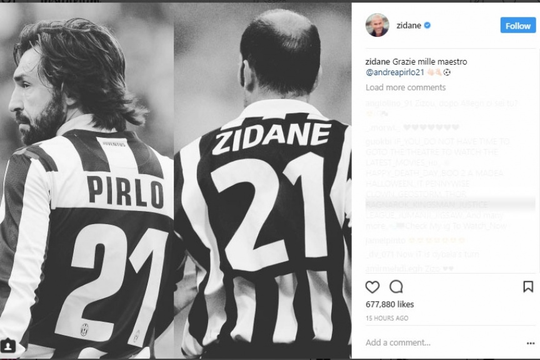The image size is (540, 360).
Task: Click the Pirlo jersey photo
Action: pyautogui.click(x=87, y=181)
